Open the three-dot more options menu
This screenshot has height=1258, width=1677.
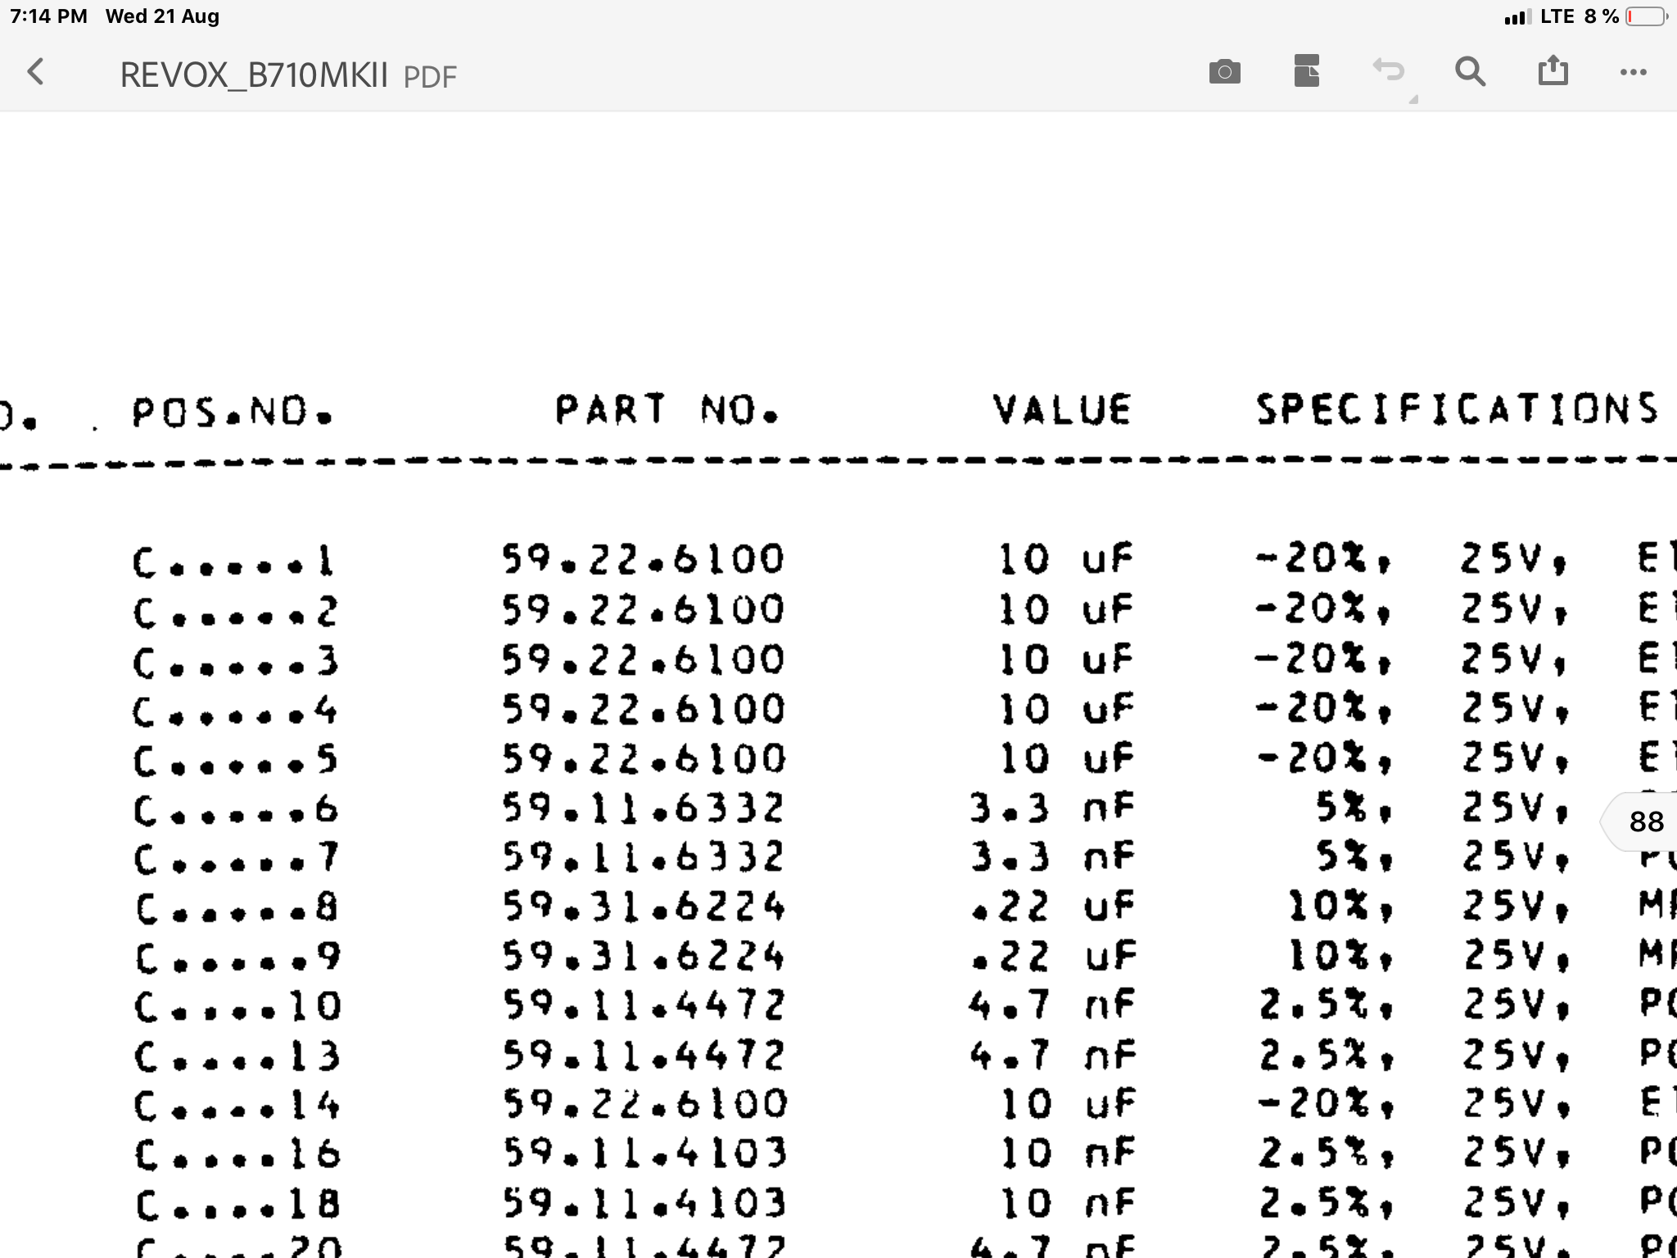click(x=1633, y=72)
